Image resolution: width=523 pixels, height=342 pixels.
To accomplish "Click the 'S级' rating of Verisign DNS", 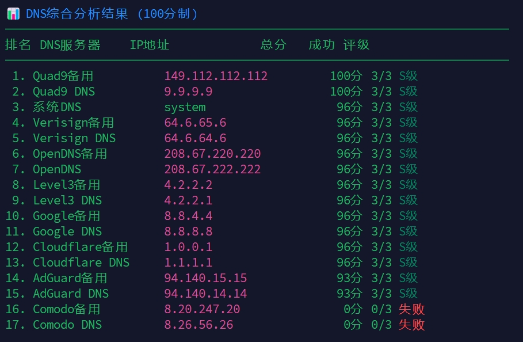I will [409, 138].
